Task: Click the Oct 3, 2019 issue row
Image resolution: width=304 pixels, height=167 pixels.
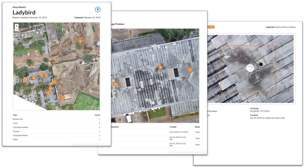Action: pyautogui.click(x=156, y=132)
